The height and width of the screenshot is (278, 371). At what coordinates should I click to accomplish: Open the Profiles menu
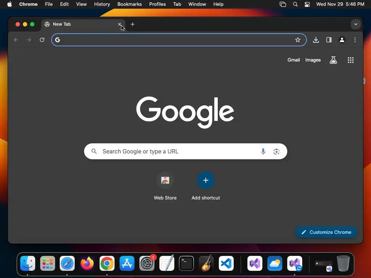pyautogui.click(x=157, y=4)
